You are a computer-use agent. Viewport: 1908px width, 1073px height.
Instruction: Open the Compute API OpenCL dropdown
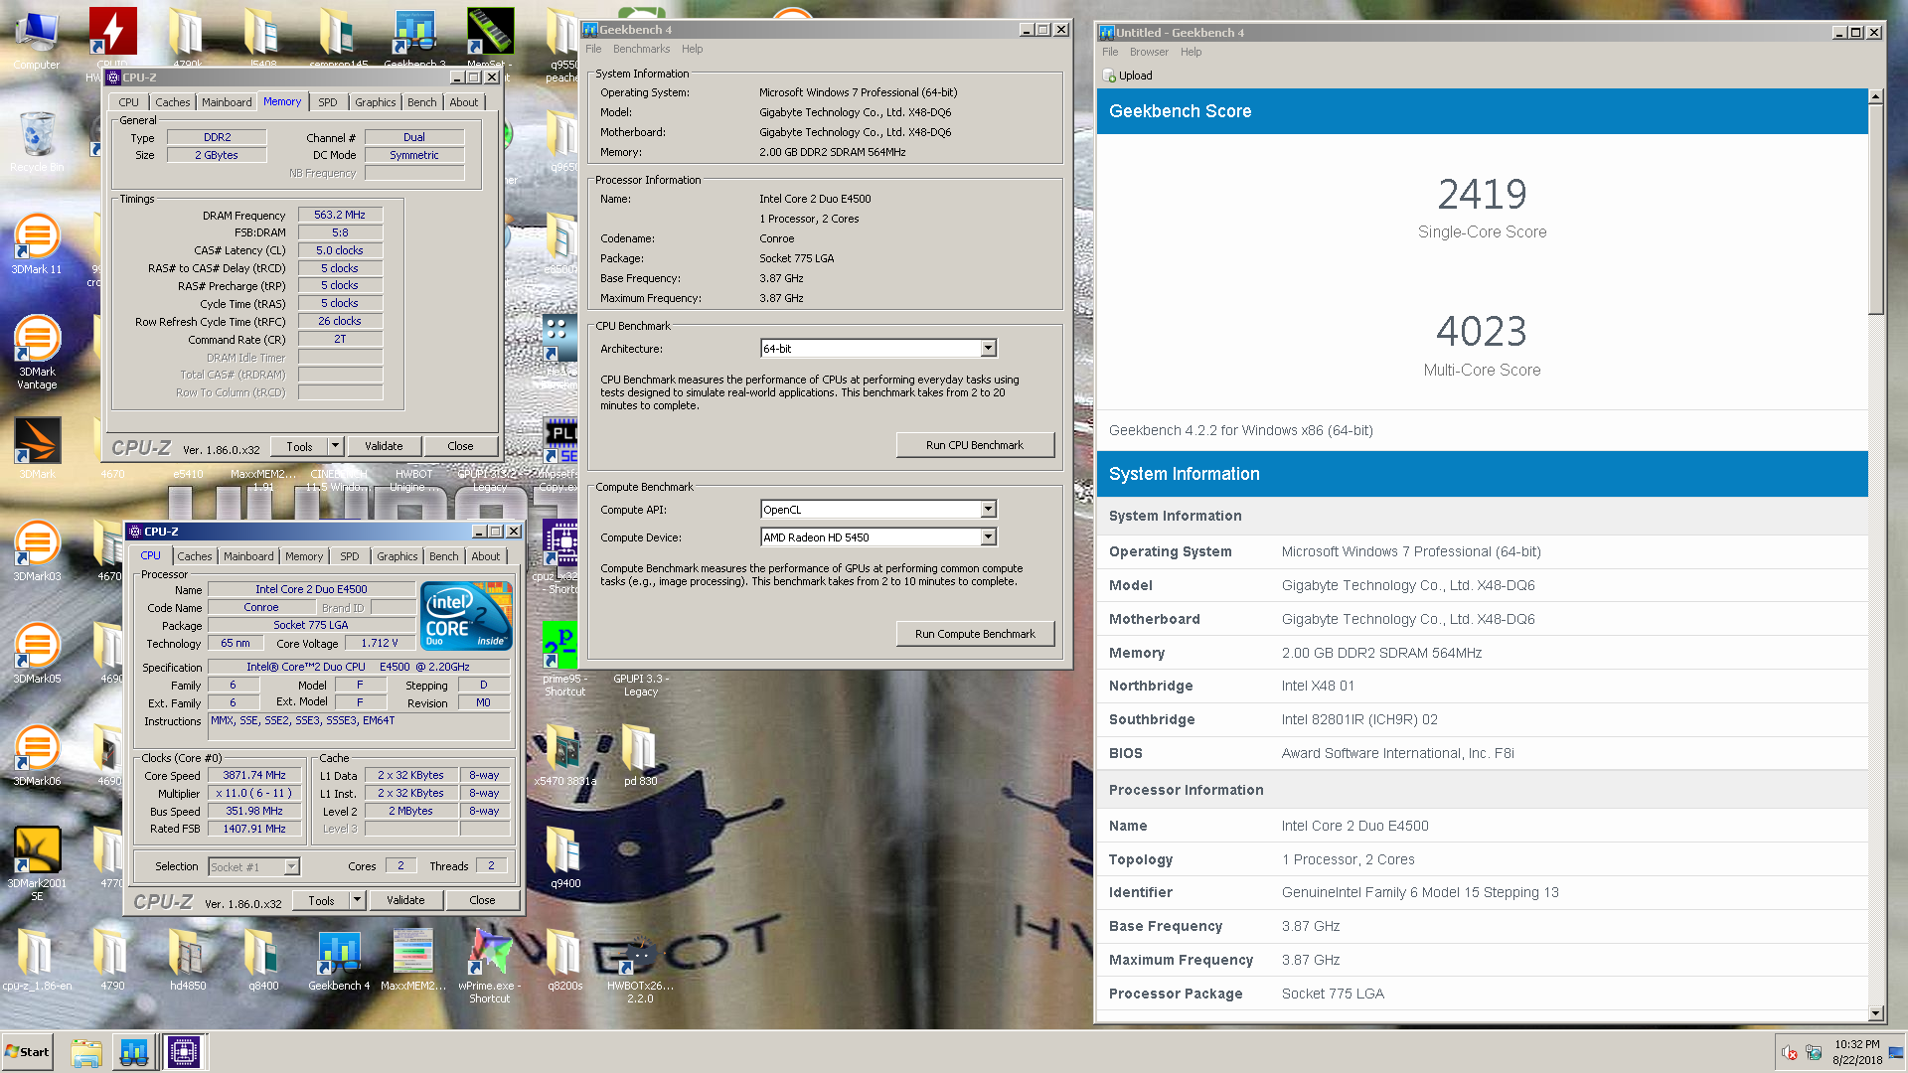(988, 510)
